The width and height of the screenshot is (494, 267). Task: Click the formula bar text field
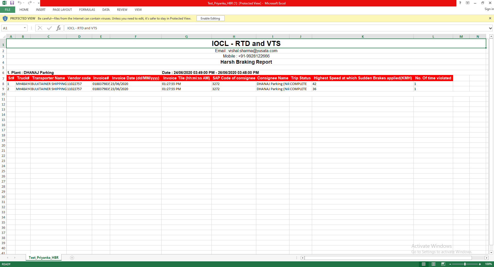coord(277,28)
